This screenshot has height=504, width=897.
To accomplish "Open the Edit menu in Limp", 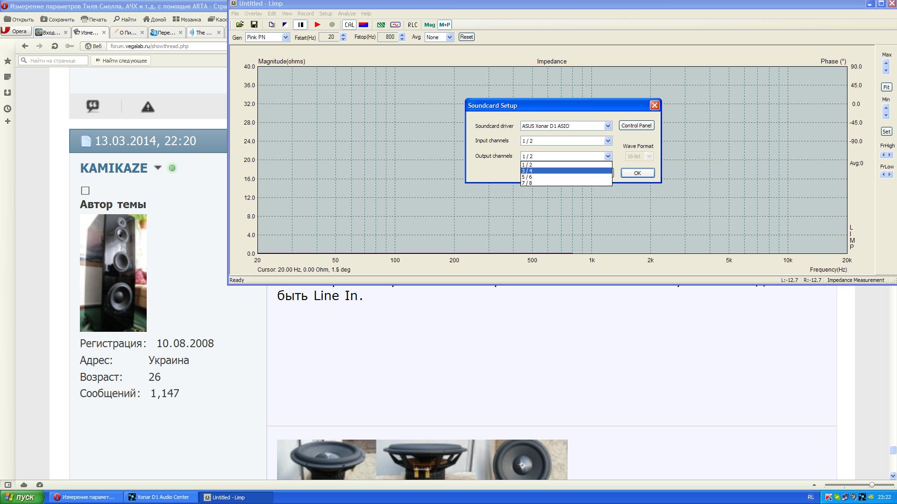I will pyautogui.click(x=272, y=14).
